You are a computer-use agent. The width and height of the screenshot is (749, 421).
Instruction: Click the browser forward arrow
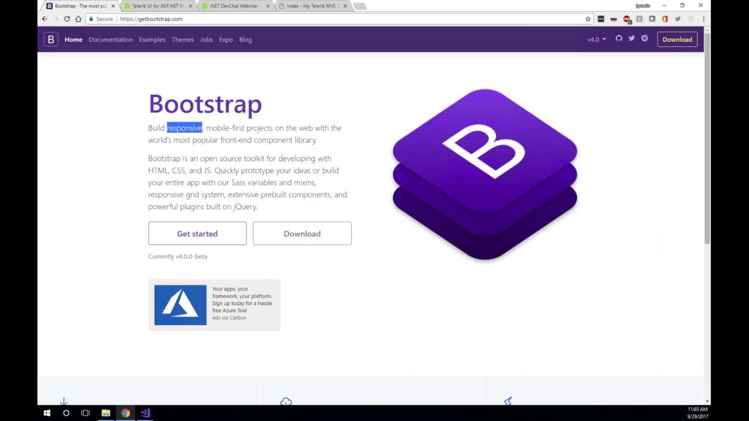56,19
